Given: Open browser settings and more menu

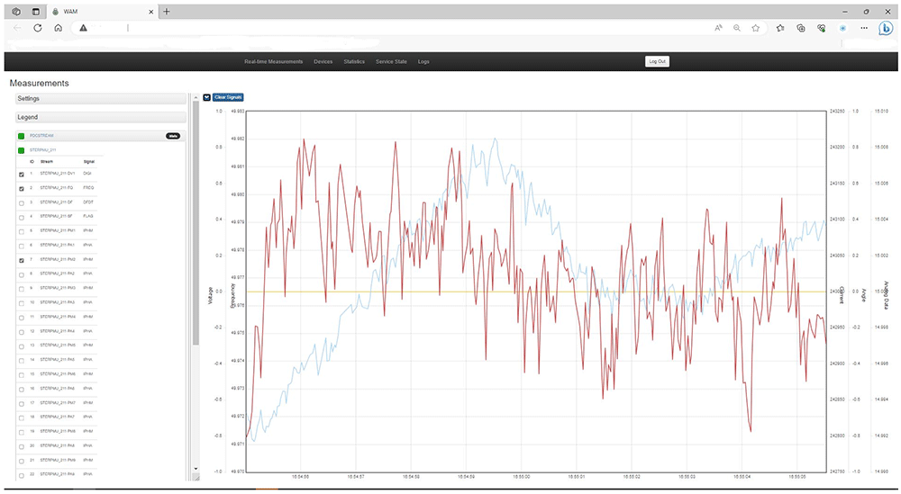Looking at the screenshot, I should [864, 28].
